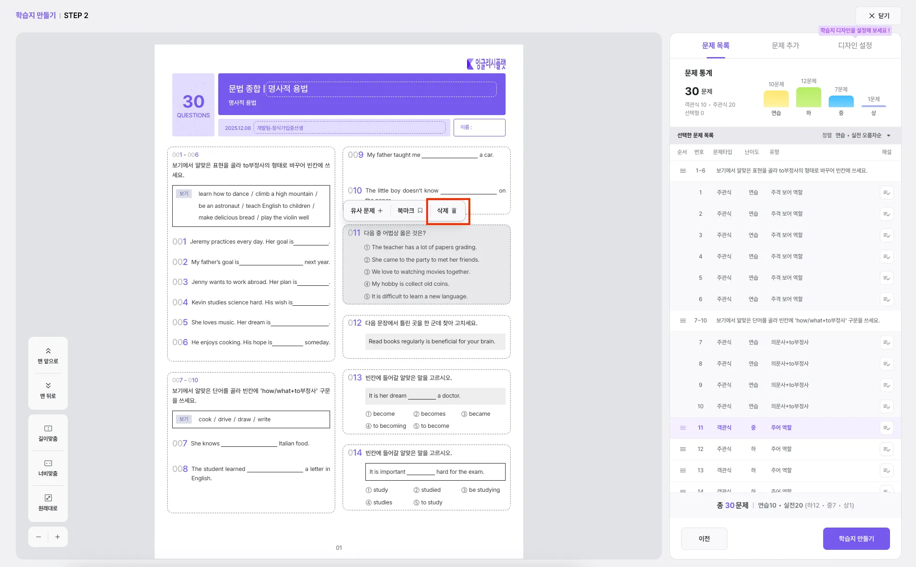Switch to the 문제 추가 tab
This screenshot has width=916, height=567.
point(785,45)
